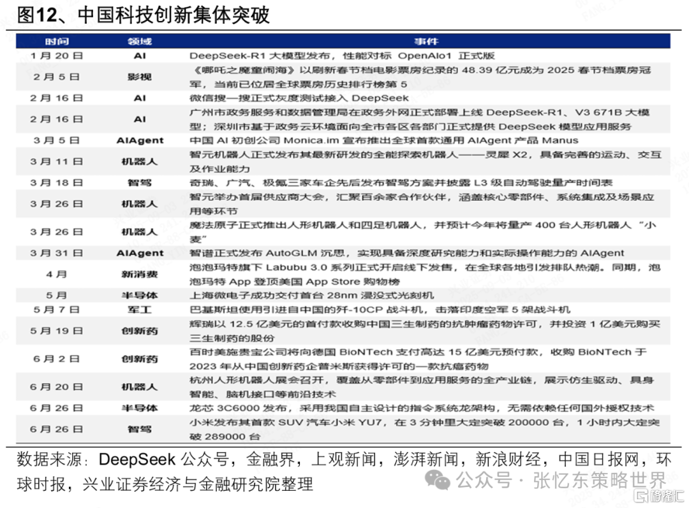Click the date cell "2月5日"
This screenshot has height=508, width=689.
point(57,77)
